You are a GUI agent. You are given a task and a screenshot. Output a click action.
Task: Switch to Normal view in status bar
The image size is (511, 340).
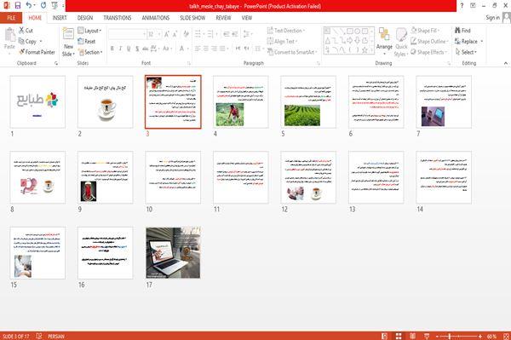(x=385, y=336)
